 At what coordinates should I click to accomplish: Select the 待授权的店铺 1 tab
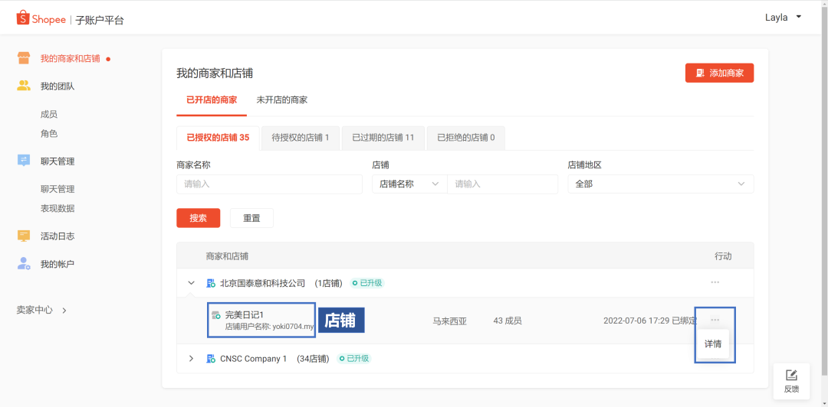(x=300, y=138)
